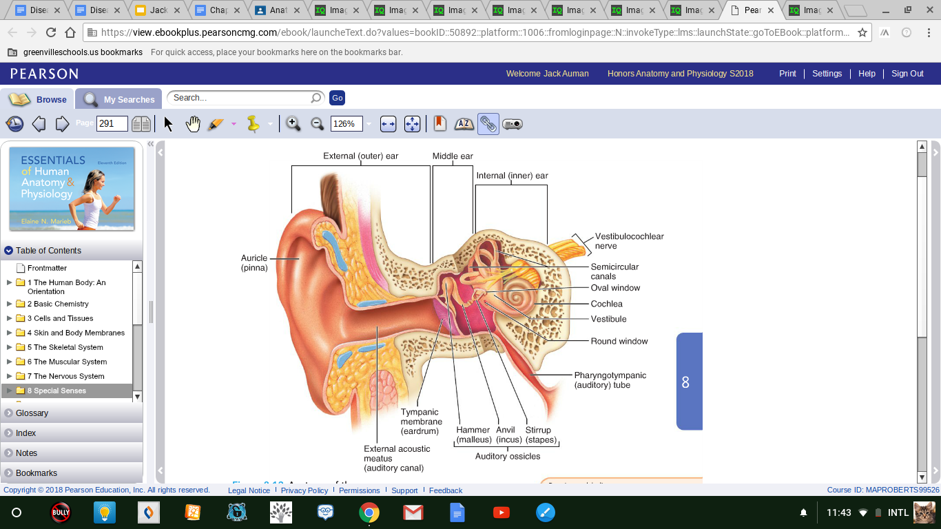The image size is (941, 529).
Task: Select the highlighter tool
Action: tap(216, 124)
